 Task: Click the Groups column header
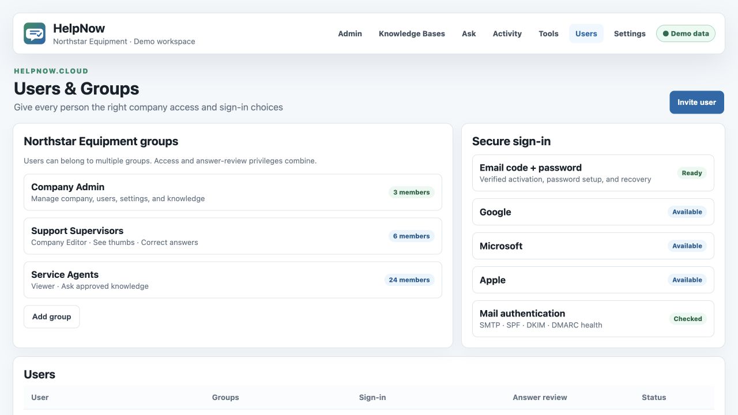(x=225, y=397)
